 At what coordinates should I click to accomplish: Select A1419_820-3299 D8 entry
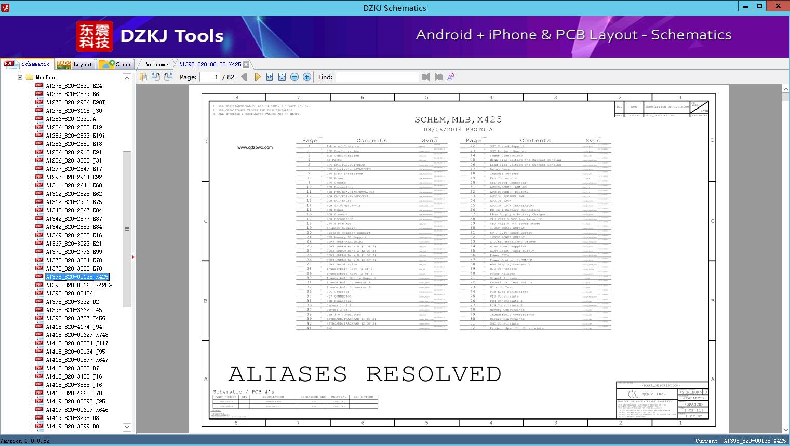coord(72,426)
